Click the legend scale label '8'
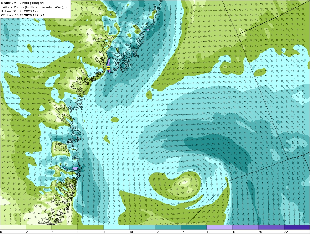310x234 pixels. pos(104,232)
